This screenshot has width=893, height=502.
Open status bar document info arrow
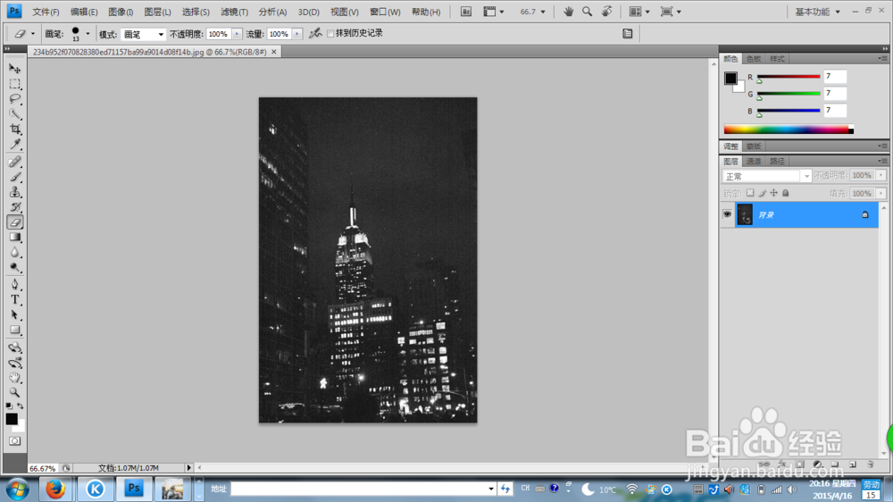click(189, 468)
